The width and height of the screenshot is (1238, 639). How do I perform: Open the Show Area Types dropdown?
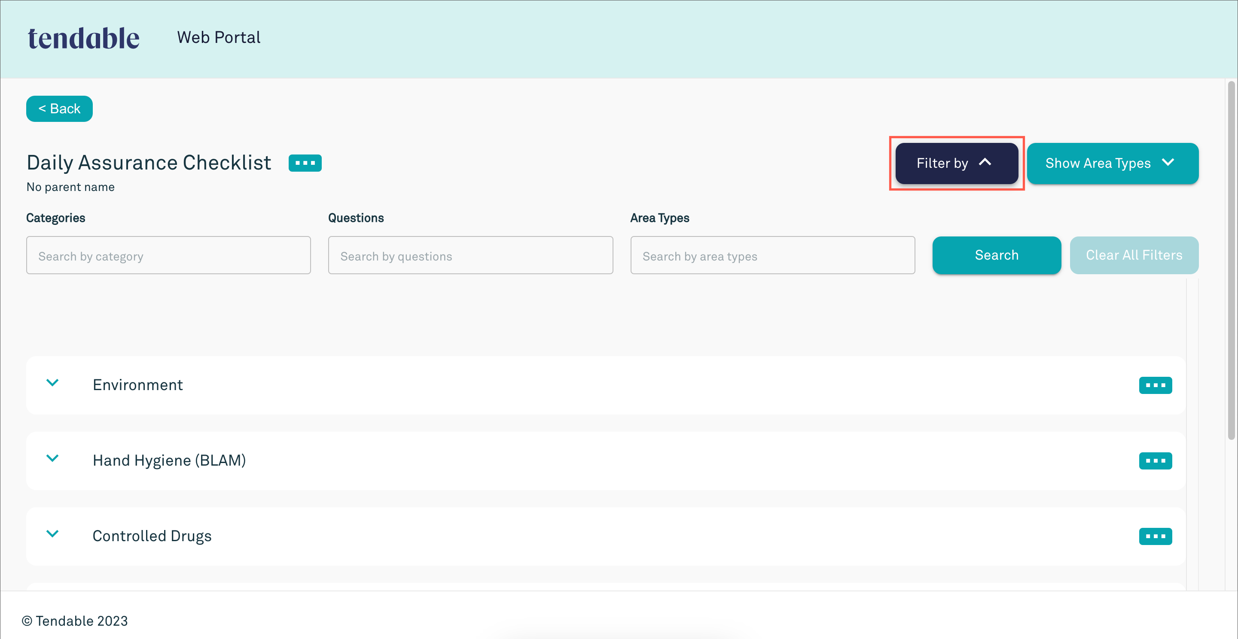click(1112, 163)
